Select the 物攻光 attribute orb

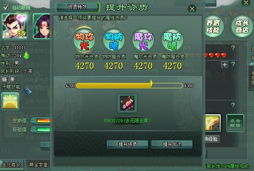pos(84,40)
